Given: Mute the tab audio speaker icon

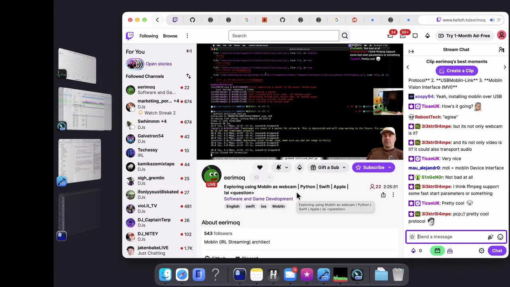Looking at the screenshot, I should click(492, 20).
